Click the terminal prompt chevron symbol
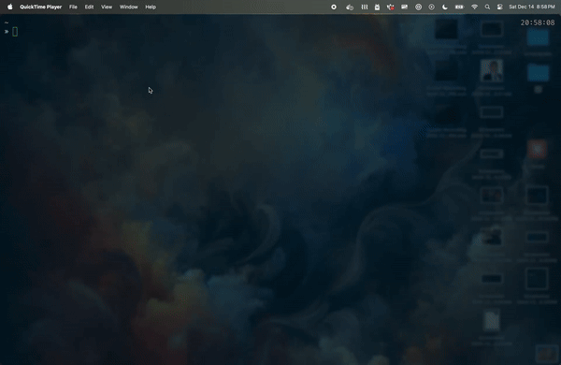The width and height of the screenshot is (561, 365). (x=7, y=32)
